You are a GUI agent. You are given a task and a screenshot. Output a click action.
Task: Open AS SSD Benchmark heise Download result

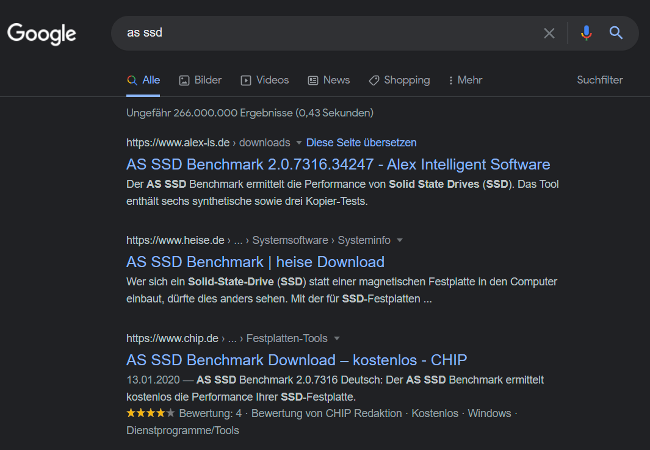pos(255,262)
